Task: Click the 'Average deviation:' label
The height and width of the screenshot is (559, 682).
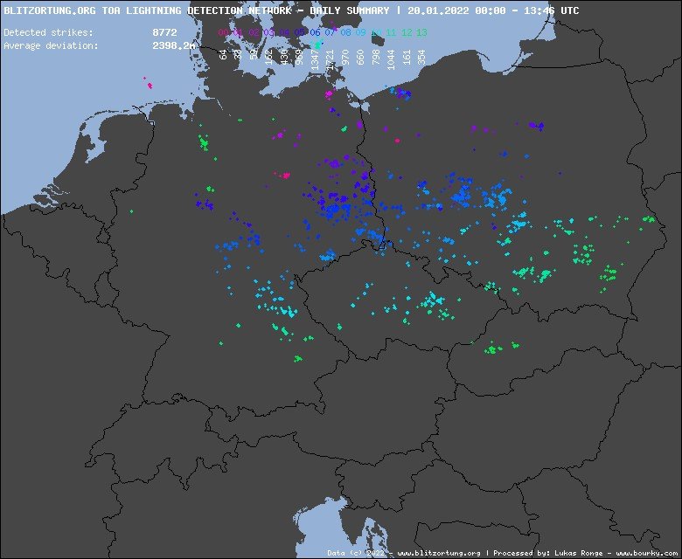Action: 51,44
